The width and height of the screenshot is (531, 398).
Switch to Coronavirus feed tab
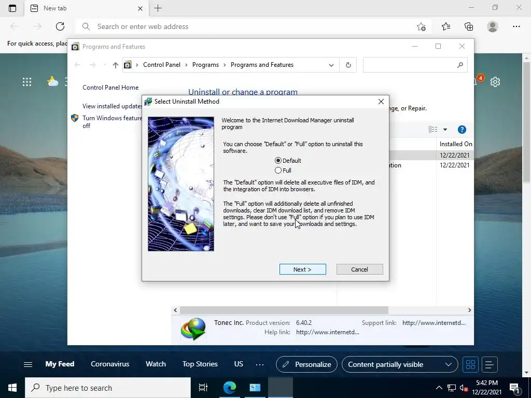click(110, 364)
